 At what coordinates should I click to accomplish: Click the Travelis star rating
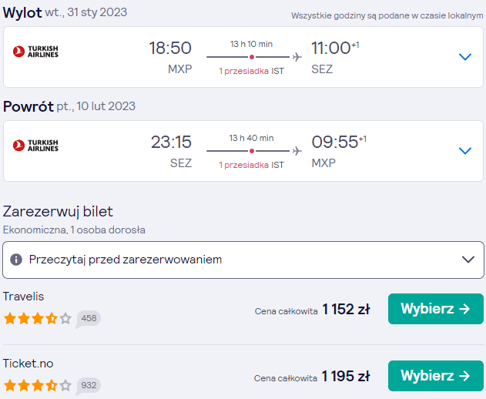click(x=38, y=318)
